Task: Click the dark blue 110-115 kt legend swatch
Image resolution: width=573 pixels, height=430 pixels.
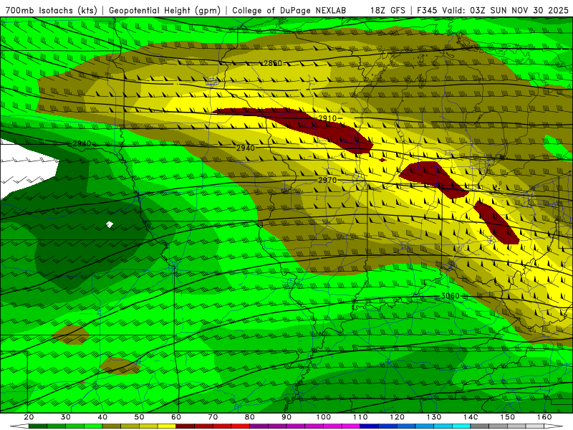Action: [370, 426]
